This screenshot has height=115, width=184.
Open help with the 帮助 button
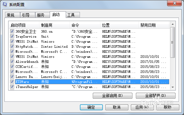click(168, 107)
